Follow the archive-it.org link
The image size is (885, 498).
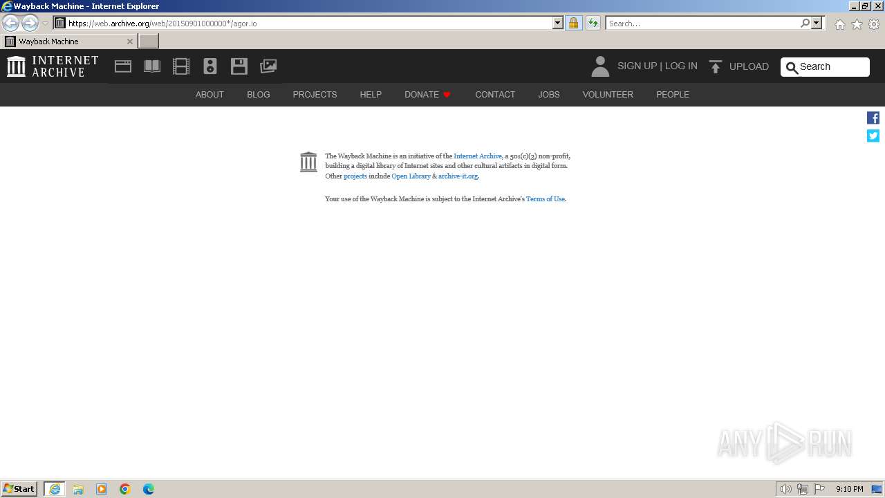pyautogui.click(x=458, y=176)
